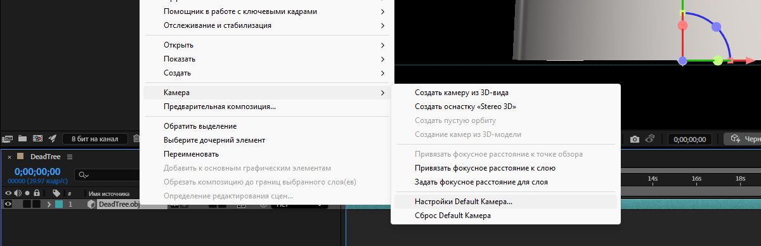Click the solo dot column header icon
Image resolution: width=761 pixels, height=246 pixels.
(27, 193)
